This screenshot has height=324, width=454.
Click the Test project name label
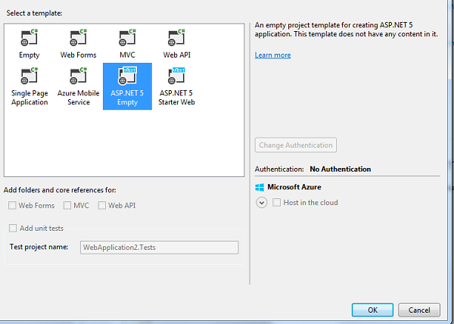click(x=39, y=247)
